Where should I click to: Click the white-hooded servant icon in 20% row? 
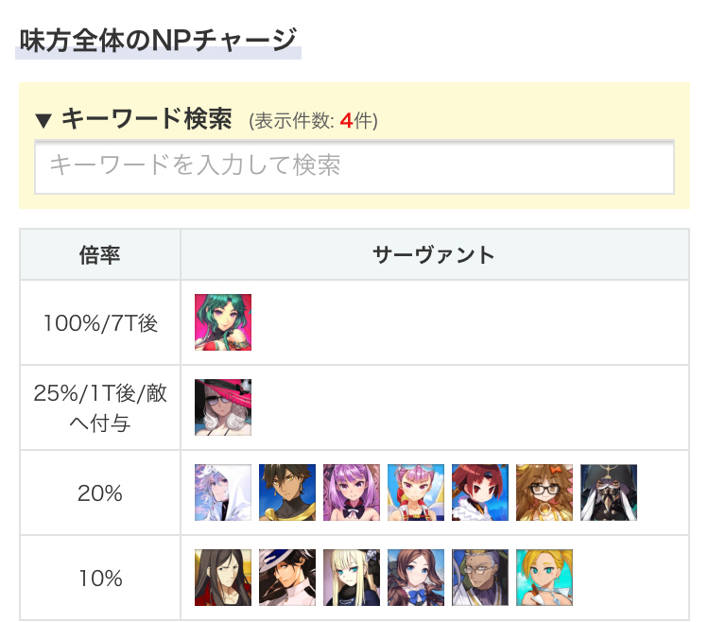coord(223,492)
